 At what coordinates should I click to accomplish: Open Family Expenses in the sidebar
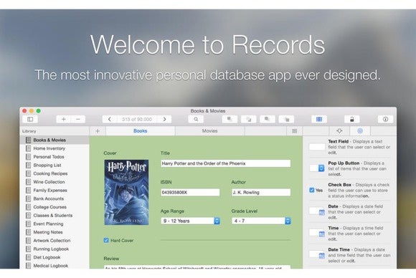(55, 191)
